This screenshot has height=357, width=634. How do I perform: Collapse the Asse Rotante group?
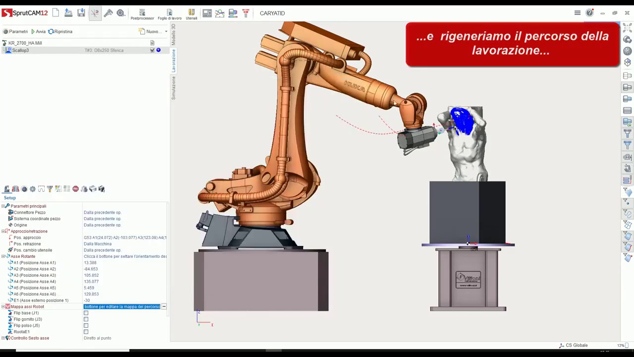coord(3,256)
